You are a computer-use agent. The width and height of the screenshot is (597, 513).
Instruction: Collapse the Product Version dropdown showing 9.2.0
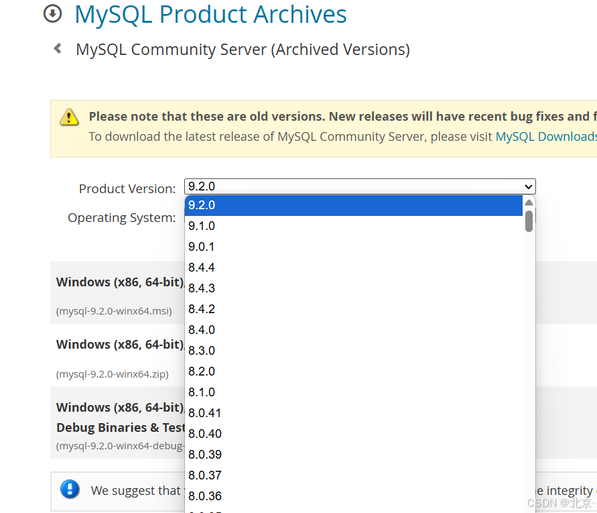pos(360,186)
